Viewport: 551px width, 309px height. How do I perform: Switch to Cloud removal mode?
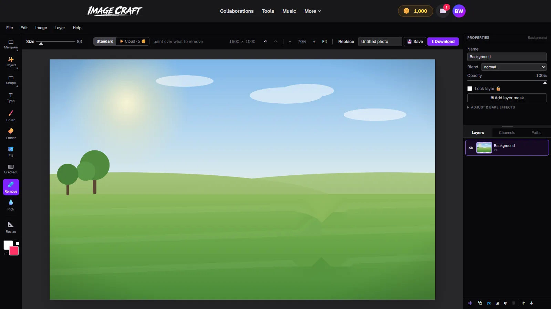133,42
